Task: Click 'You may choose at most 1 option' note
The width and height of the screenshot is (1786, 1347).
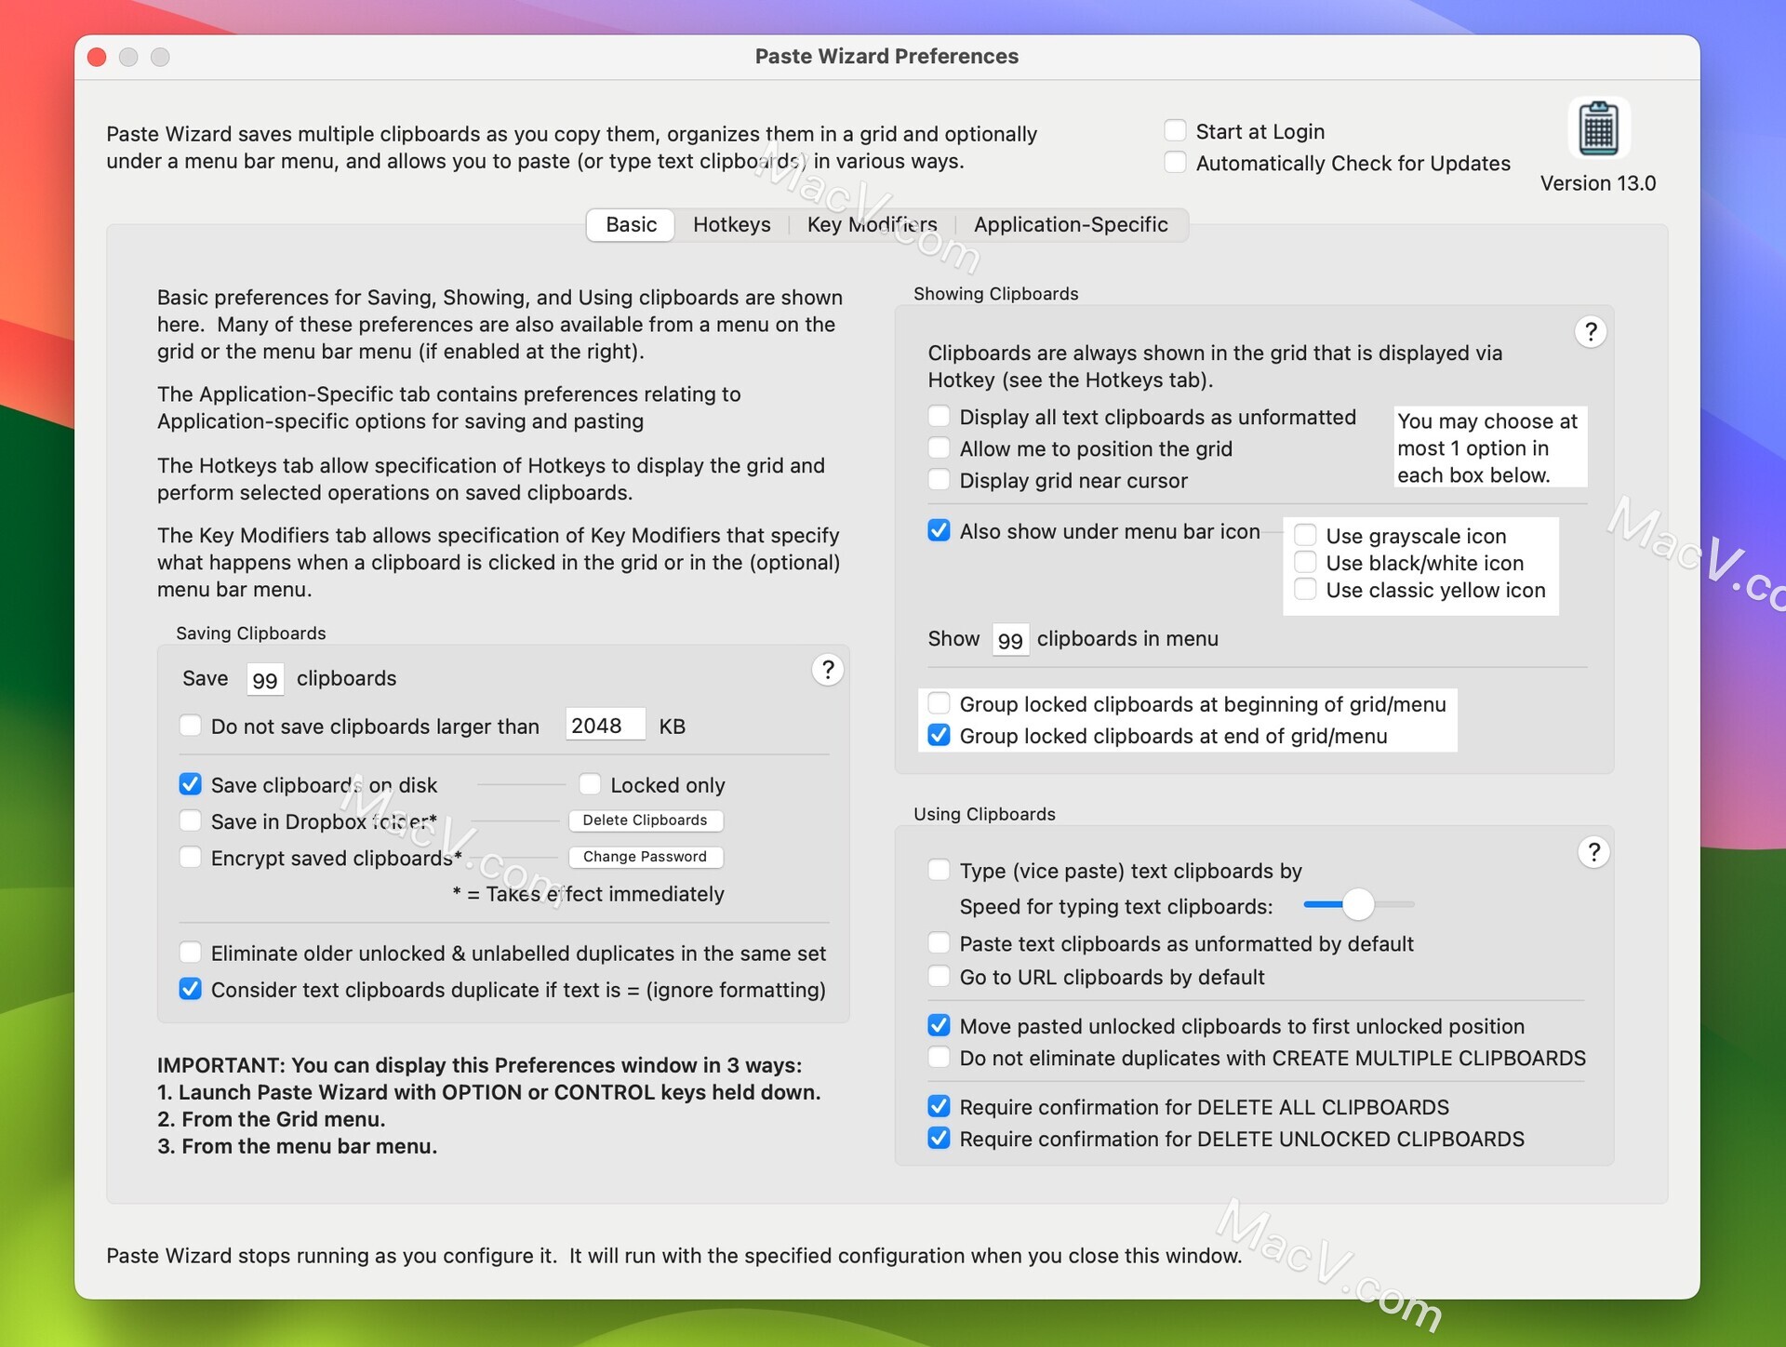Action: point(1488,447)
